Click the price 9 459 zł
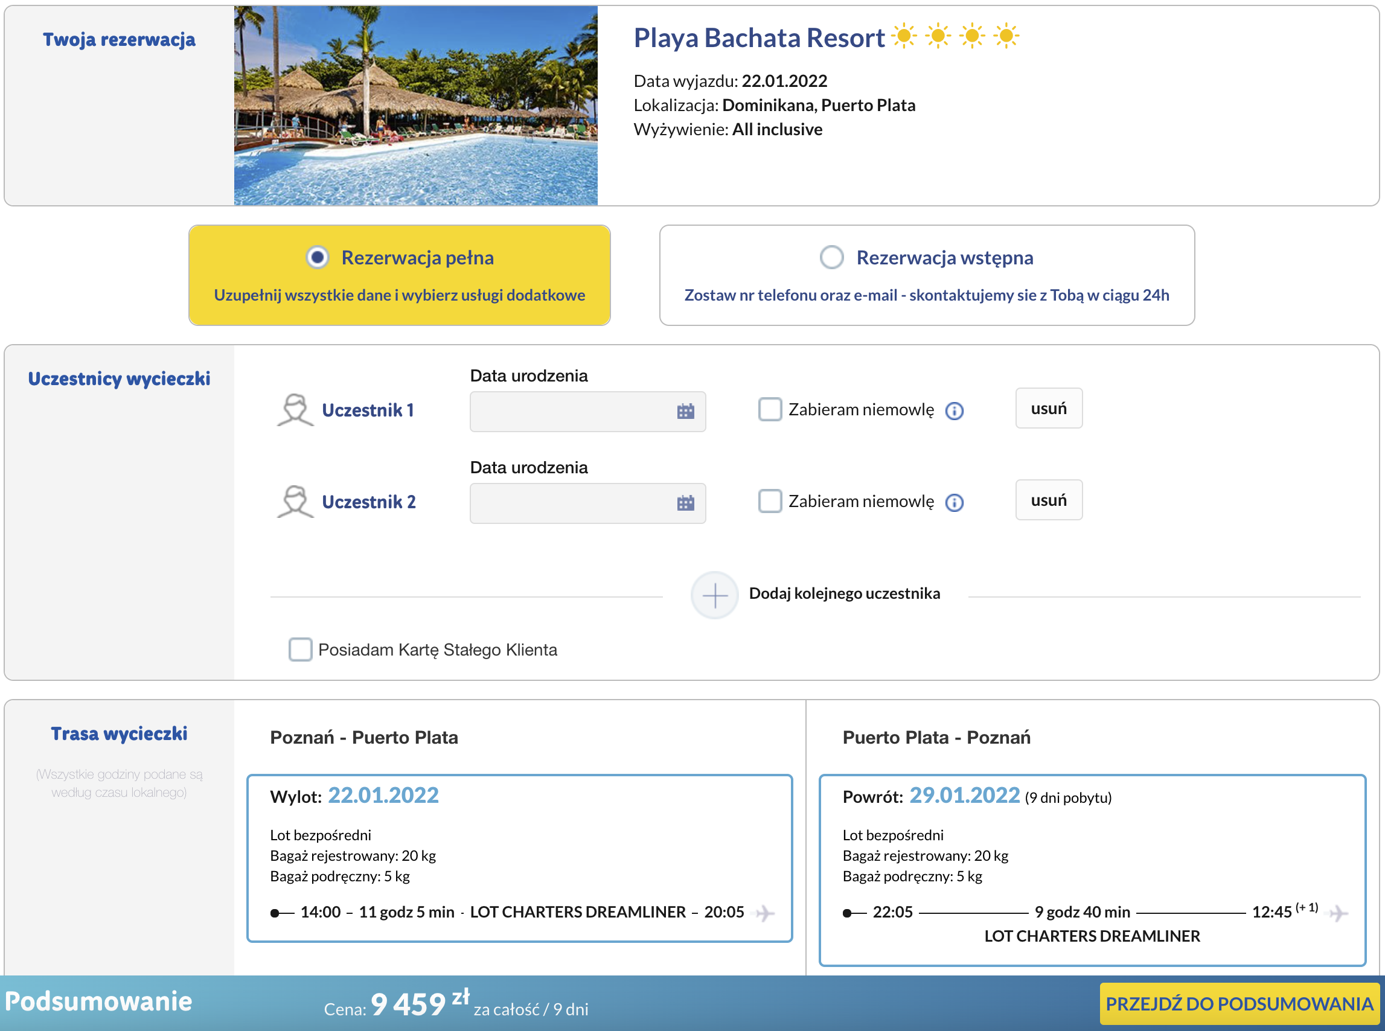1385x1031 pixels. click(420, 1004)
